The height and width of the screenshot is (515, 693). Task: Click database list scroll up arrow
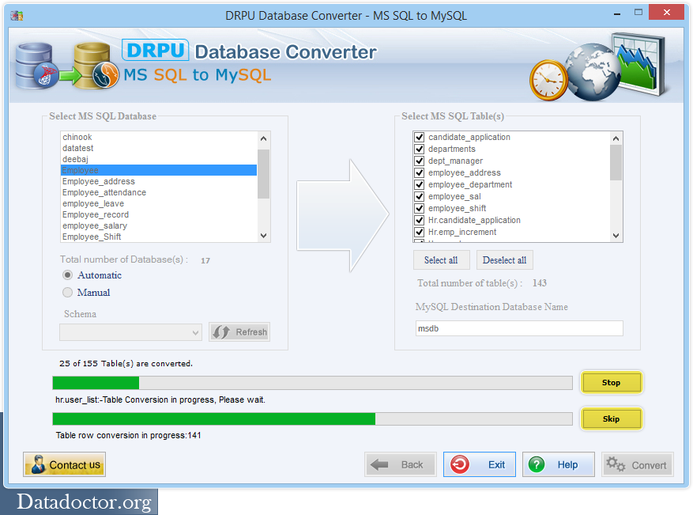coord(263,138)
